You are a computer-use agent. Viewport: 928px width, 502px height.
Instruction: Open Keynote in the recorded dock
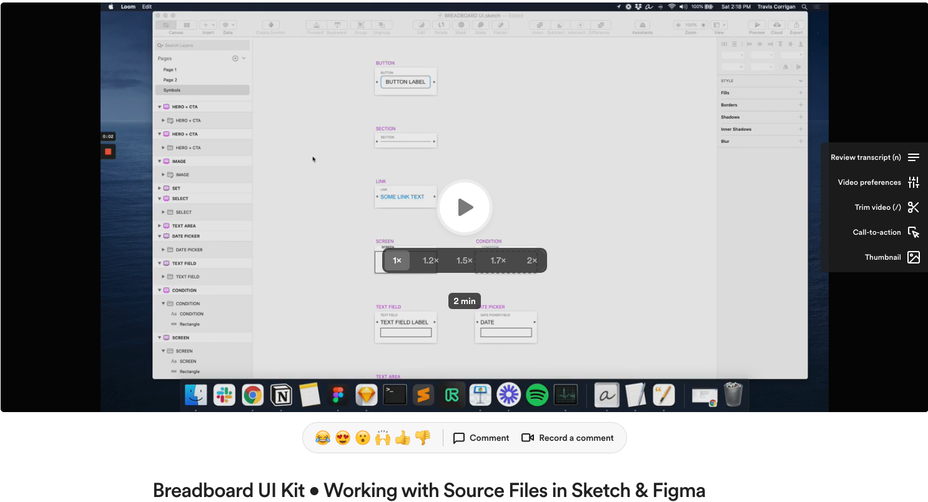(480, 395)
